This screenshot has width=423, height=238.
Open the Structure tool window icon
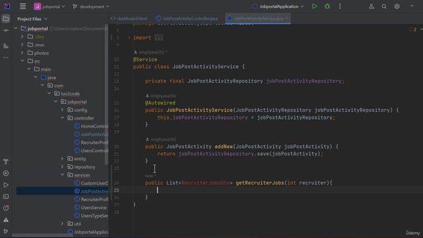pyautogui.click(x=6, y=46)
